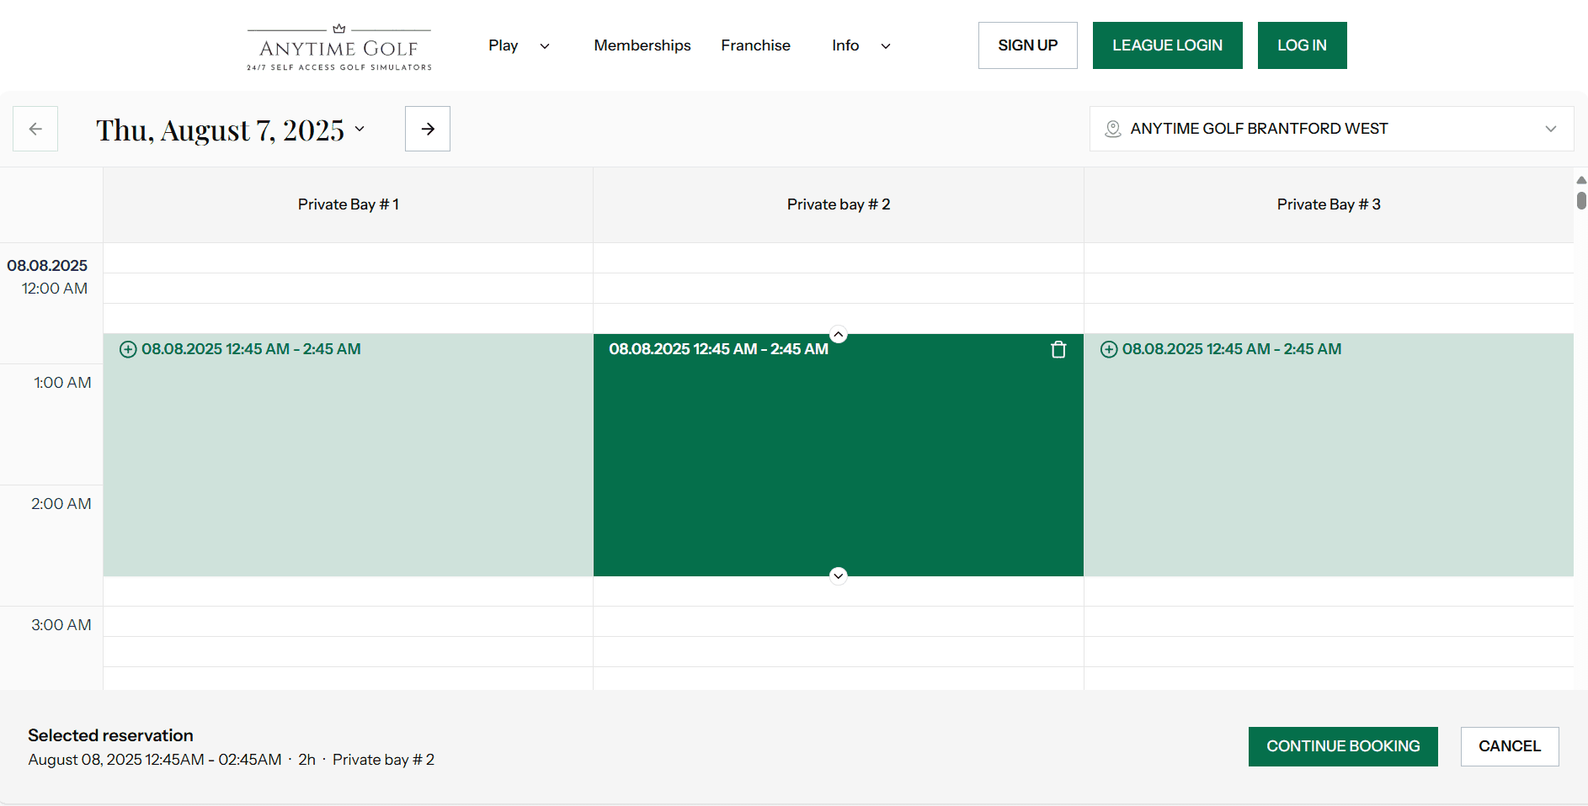This screenshot has height=806, width=1588.
Task: Click the bottom resize handle of selected reservation
Action: (838, 575)
